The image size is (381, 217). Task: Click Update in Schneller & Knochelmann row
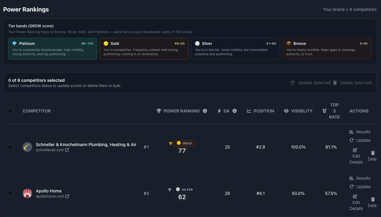[360, 140]
